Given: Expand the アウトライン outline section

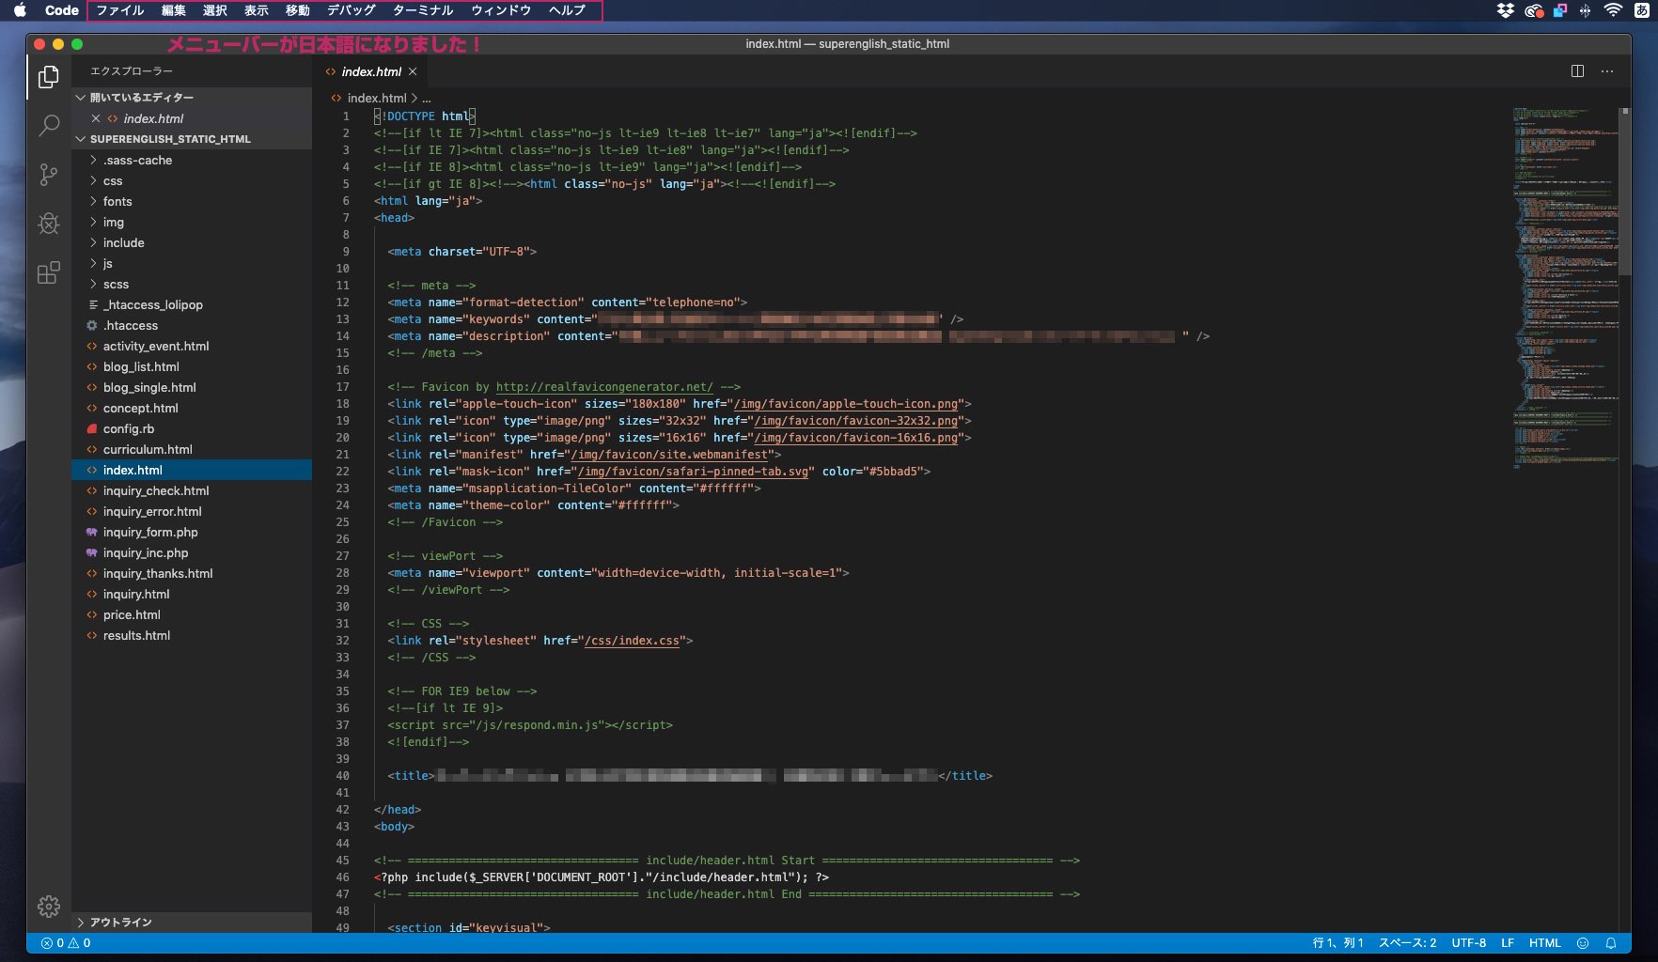Looking at the screenshot, I should tap(120, 923).
